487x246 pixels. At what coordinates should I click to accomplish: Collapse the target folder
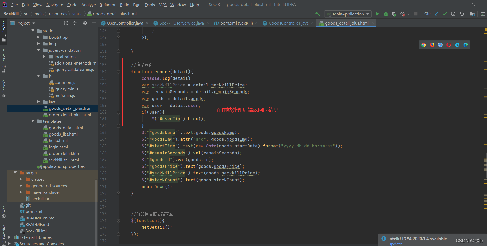pos(15,173)
